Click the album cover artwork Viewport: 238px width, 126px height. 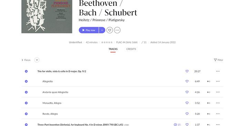click(47, 16)
